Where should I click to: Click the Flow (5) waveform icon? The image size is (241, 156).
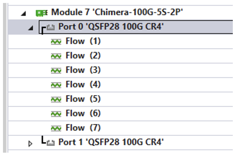pyautogui.click(x=56, y=99)
